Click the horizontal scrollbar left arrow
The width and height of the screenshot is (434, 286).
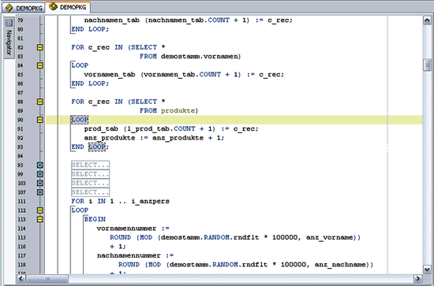coord(21,279)
